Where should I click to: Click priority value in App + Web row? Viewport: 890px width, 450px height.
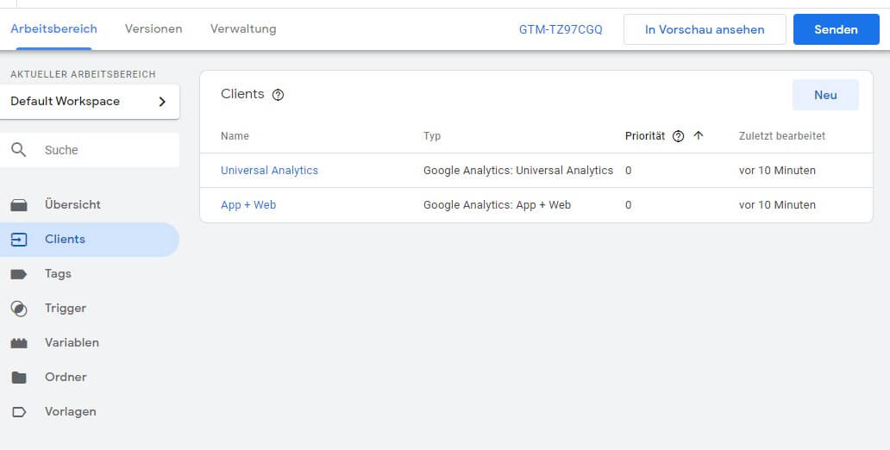pyautogui.click(x=628, y=205)
